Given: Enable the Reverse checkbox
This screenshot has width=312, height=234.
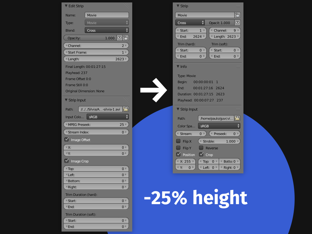Looking at the screenshot, I should pyautogui.click(x=201, y=148).
